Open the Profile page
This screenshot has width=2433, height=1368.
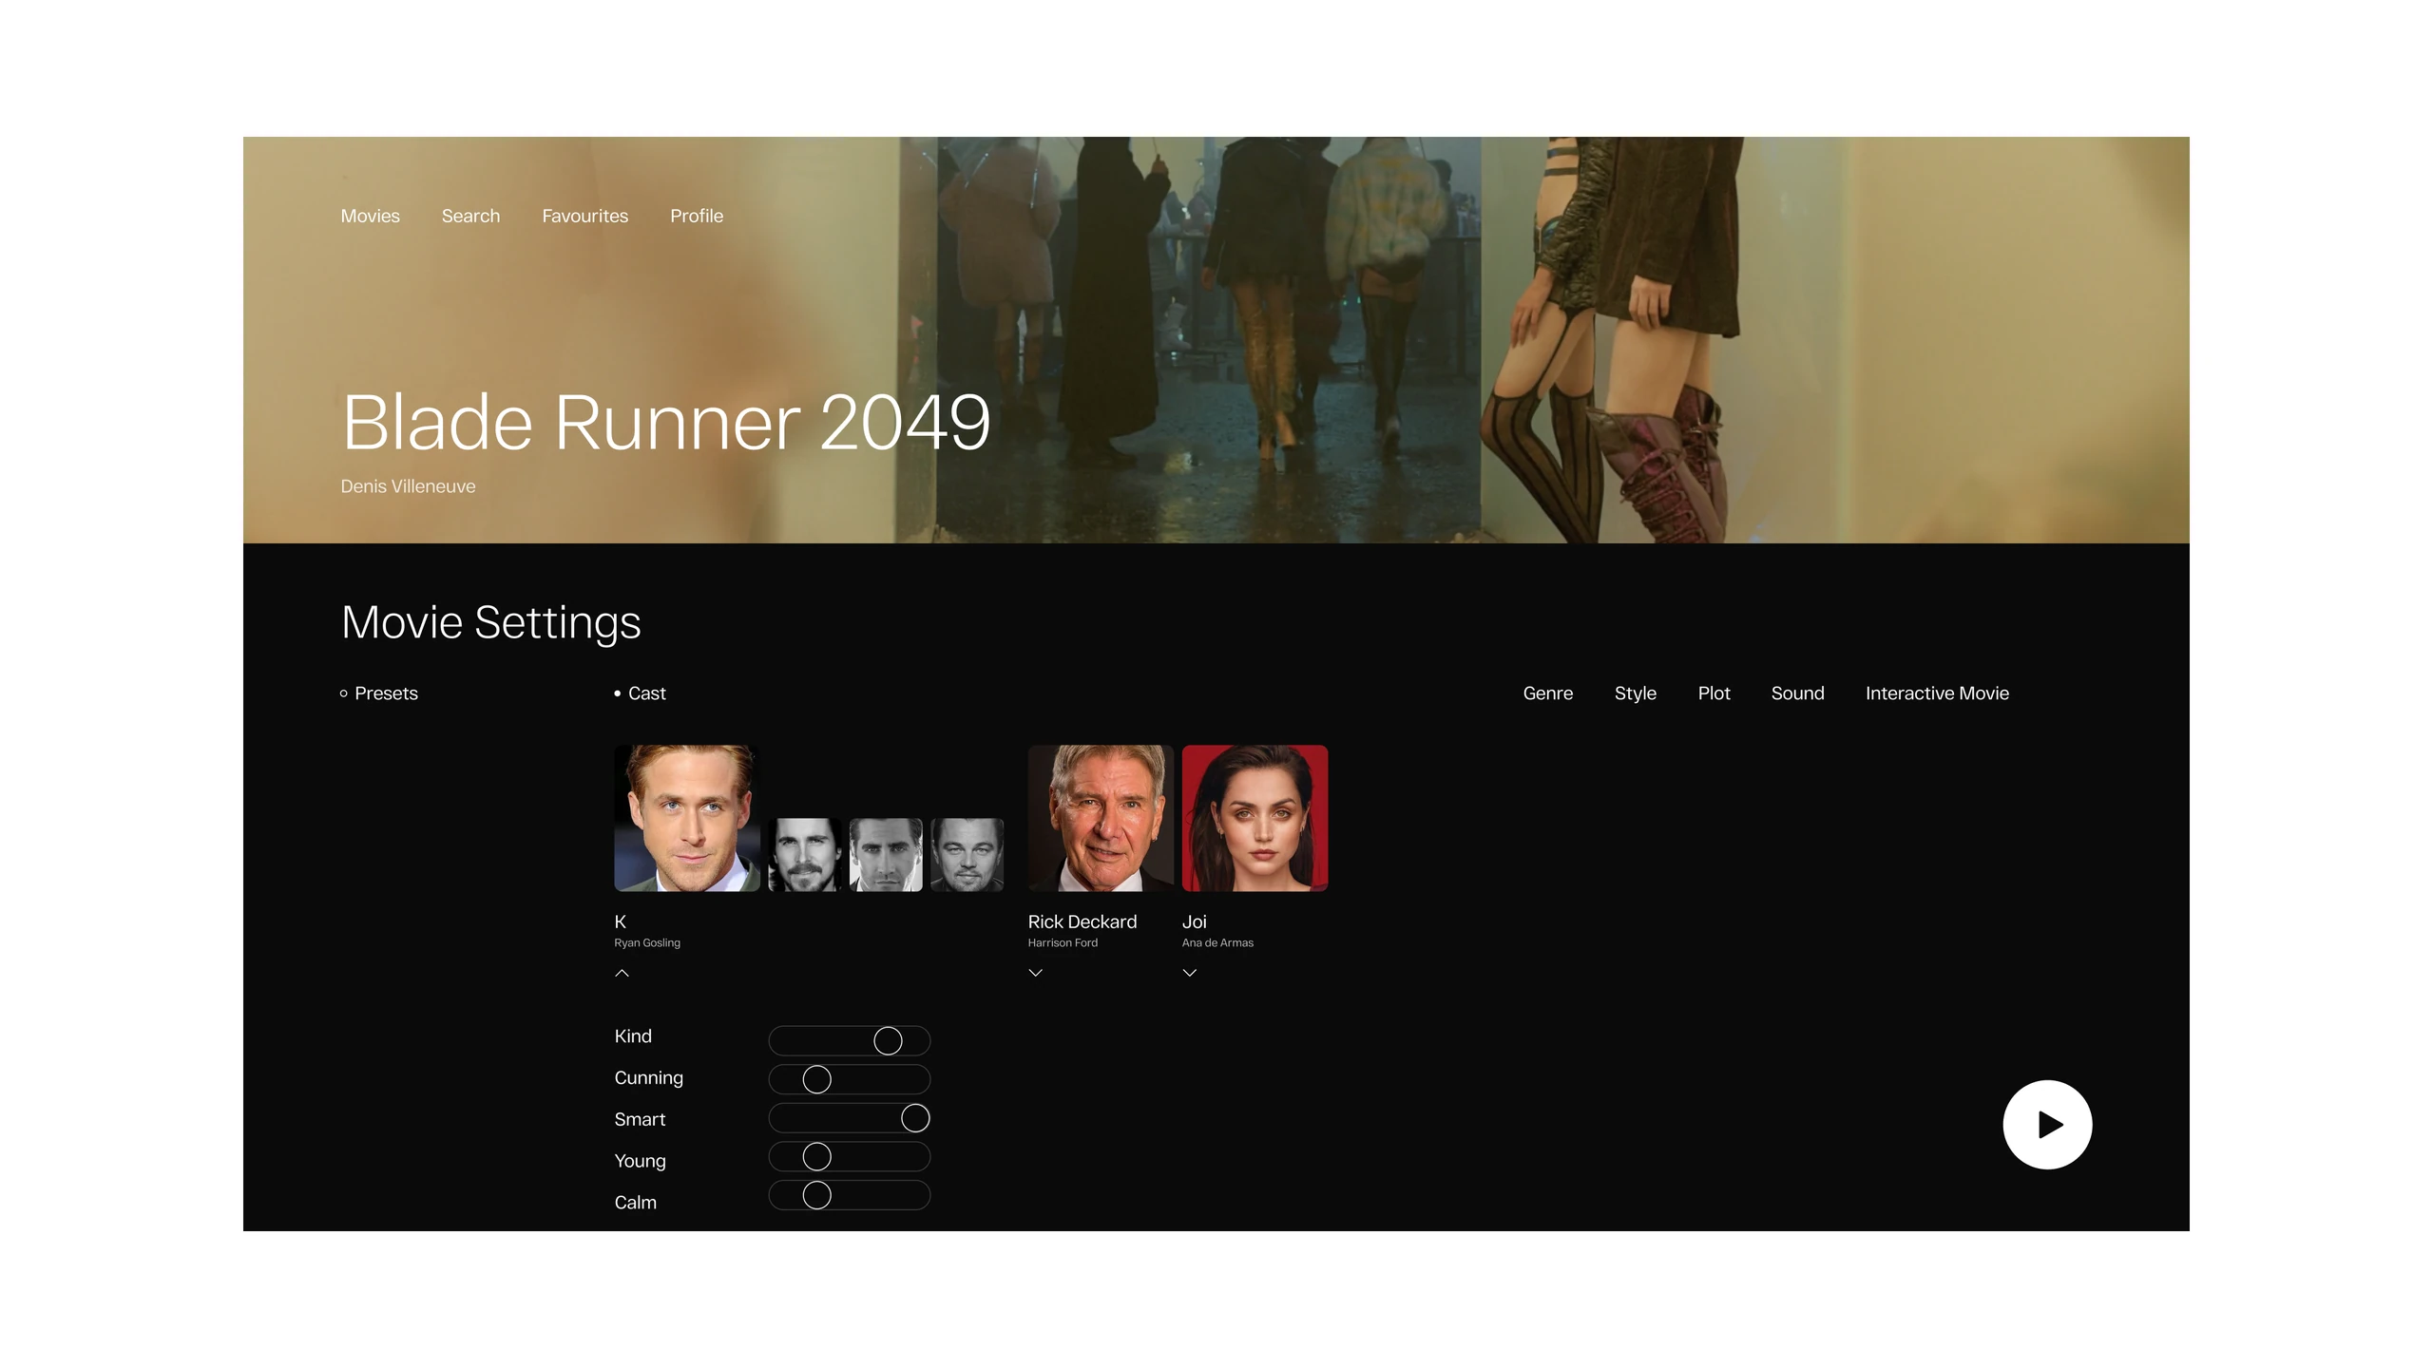click(x=697, y=217)
